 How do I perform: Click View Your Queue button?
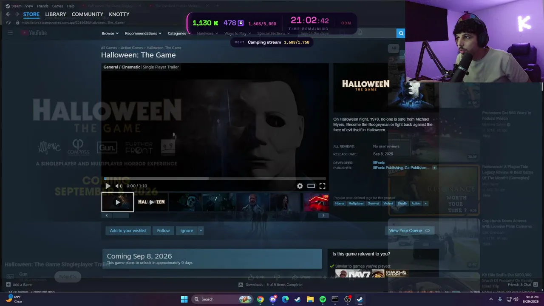tap(410, 231)
